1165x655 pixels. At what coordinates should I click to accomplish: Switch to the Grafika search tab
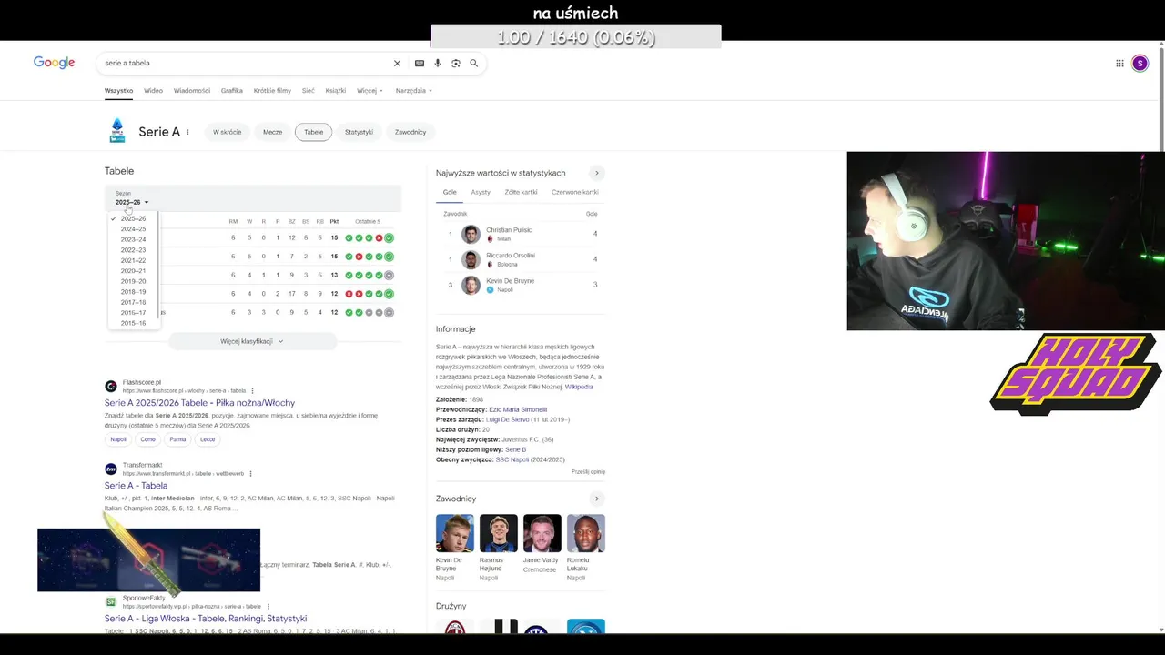[232, 91]
